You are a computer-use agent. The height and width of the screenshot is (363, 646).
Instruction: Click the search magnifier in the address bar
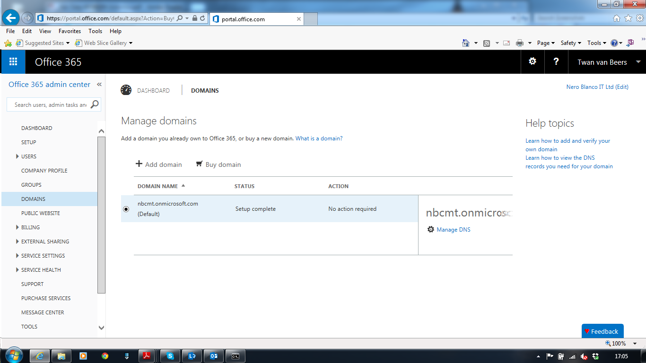(x=180, y=18)
